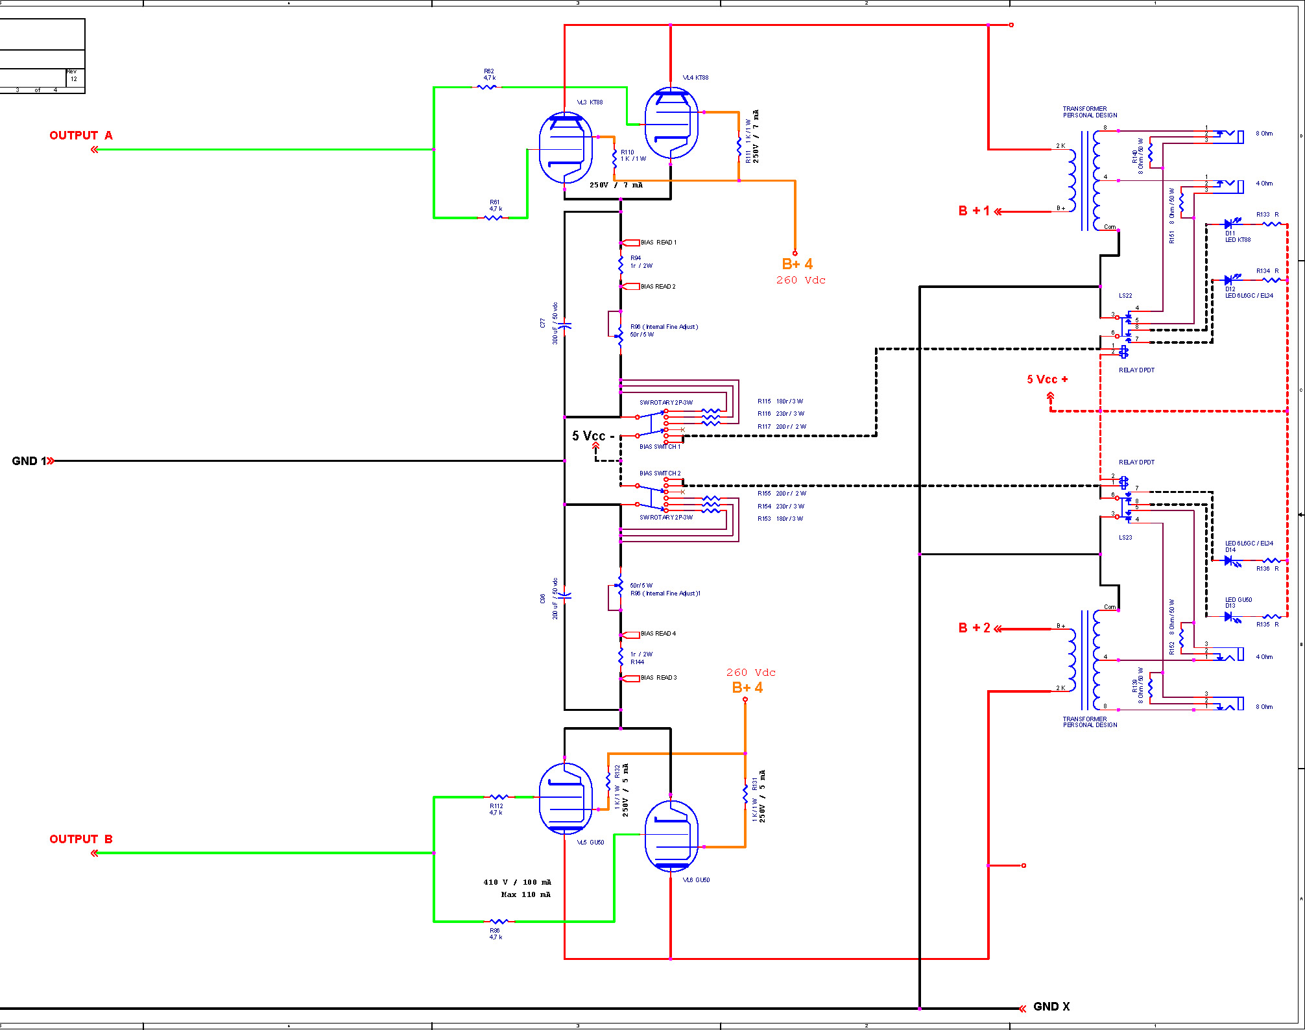This screenshot has height=1030, width=1305.
Task: Click the upper 8 Ohm output jack
Action: pos(1230,135)
